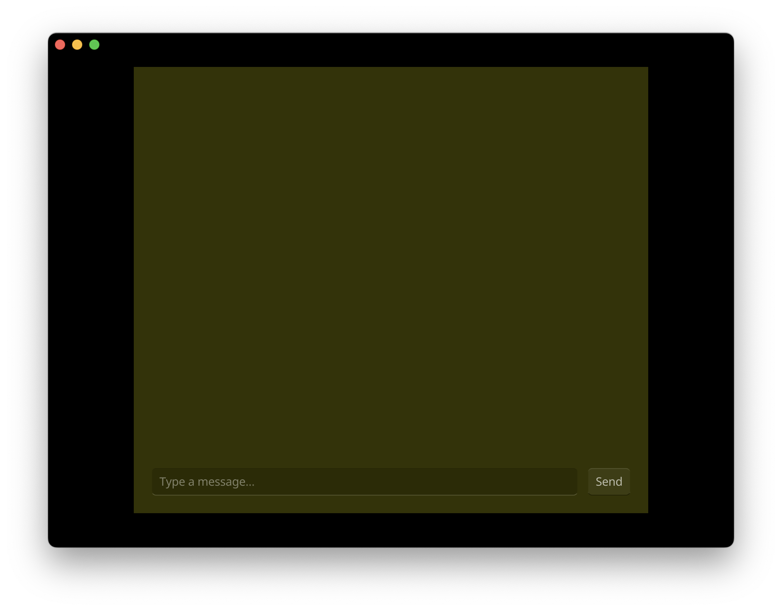The image size is (782, 611).
Task: Maximize the window using the green button
Action: pyautogui.click(x=94, y=45)
